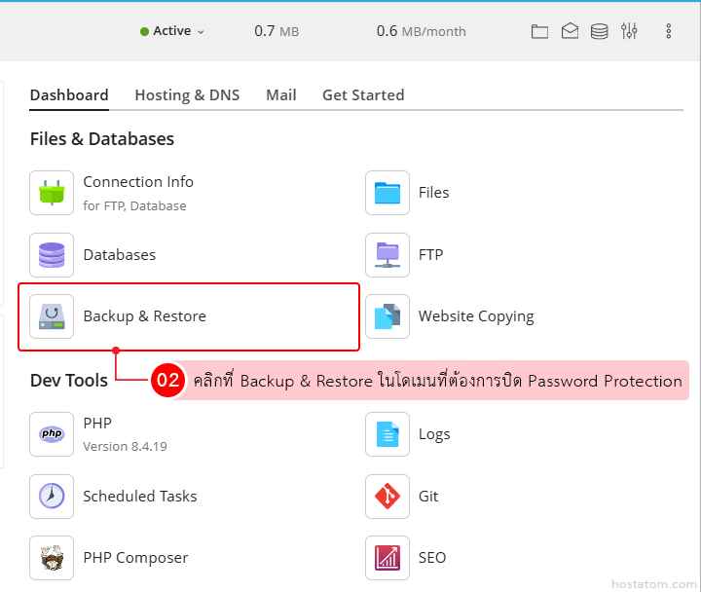This screenshot has width=701, height=592.
Task: Click the FTP network folder icon
Action: click(x=387, y=255)
